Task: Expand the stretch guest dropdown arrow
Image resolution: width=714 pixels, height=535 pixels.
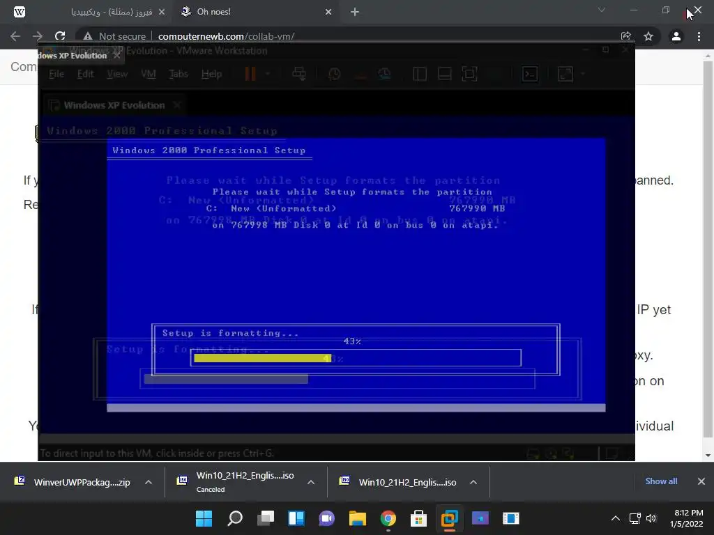Action: coord(582,74)
